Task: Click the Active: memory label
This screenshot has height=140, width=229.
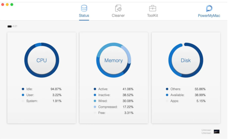Action: pyautogui.click(x=103, y=89)
